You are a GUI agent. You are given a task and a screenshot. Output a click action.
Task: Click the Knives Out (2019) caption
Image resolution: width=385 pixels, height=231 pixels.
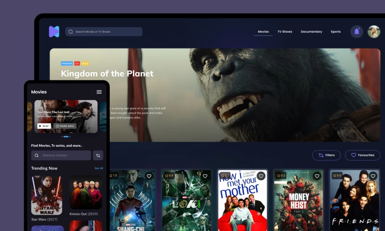pos(84,214)
